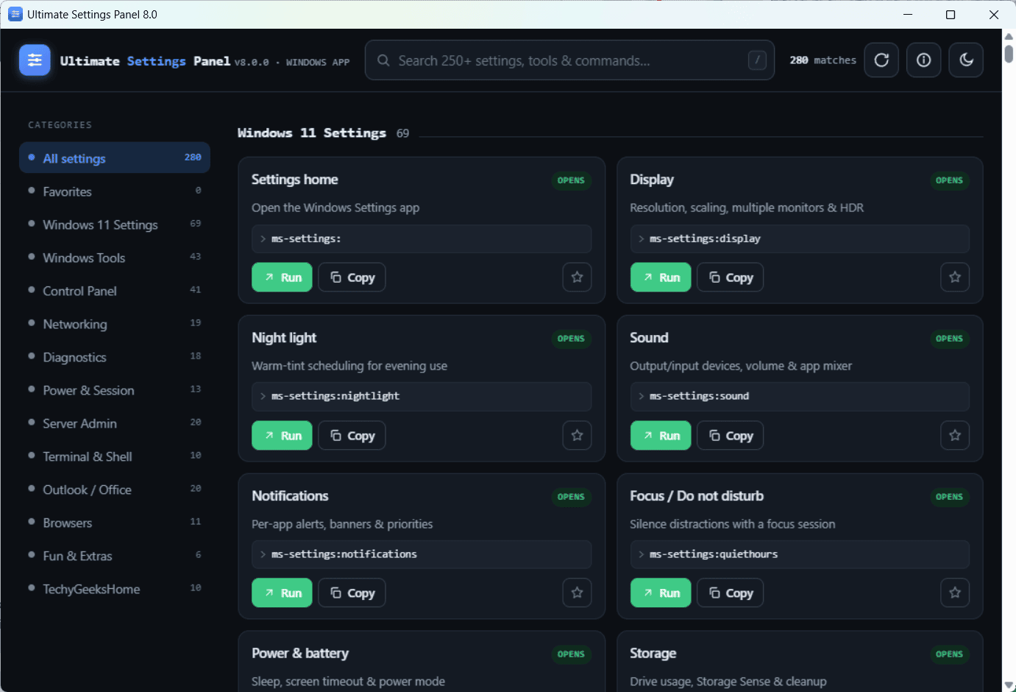Focus the settings search field
Image resolution: width=1016 pixels, height=692 pixels.
point(569,60)
